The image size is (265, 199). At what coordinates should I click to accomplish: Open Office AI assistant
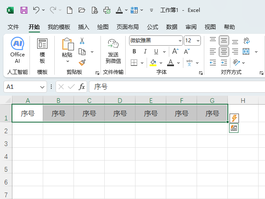coord(18,50)
